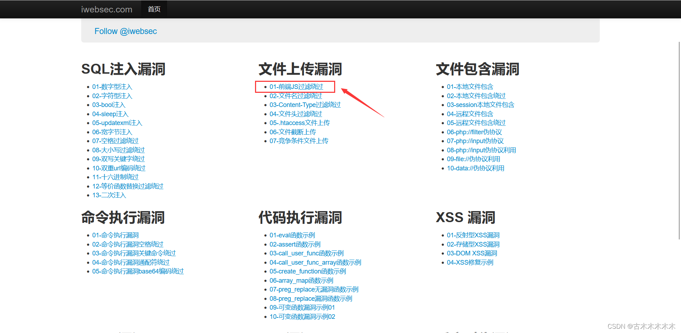
Task: Select 04-sleep注入 exercise
Action: coord(110,114)
